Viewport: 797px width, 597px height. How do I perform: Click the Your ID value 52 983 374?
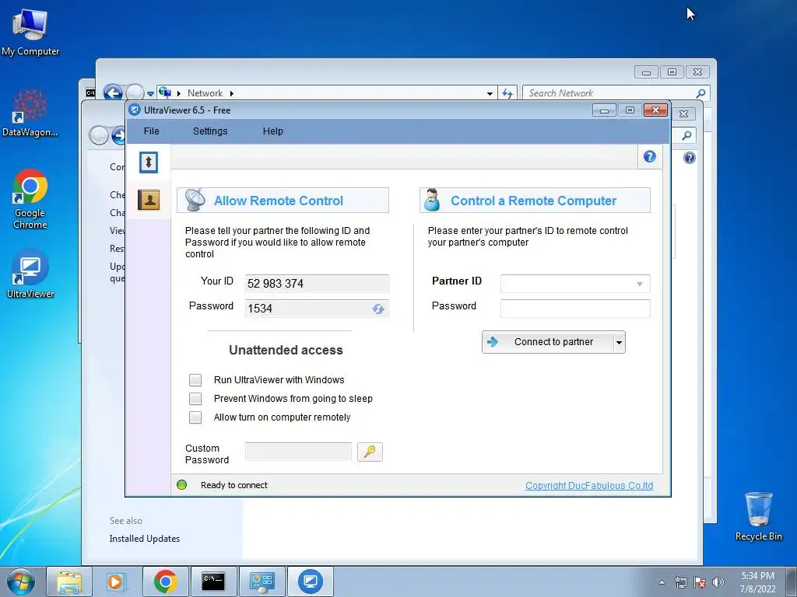point(276,283)
